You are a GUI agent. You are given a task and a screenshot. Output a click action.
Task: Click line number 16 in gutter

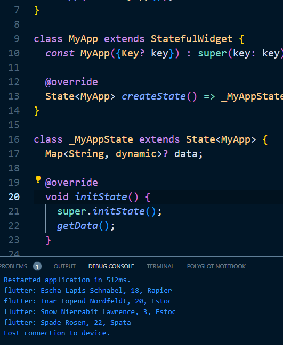click(x=14, y=139)
